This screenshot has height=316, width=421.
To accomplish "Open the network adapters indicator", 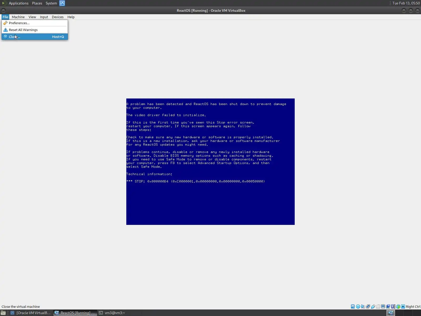I will point(368,307).
